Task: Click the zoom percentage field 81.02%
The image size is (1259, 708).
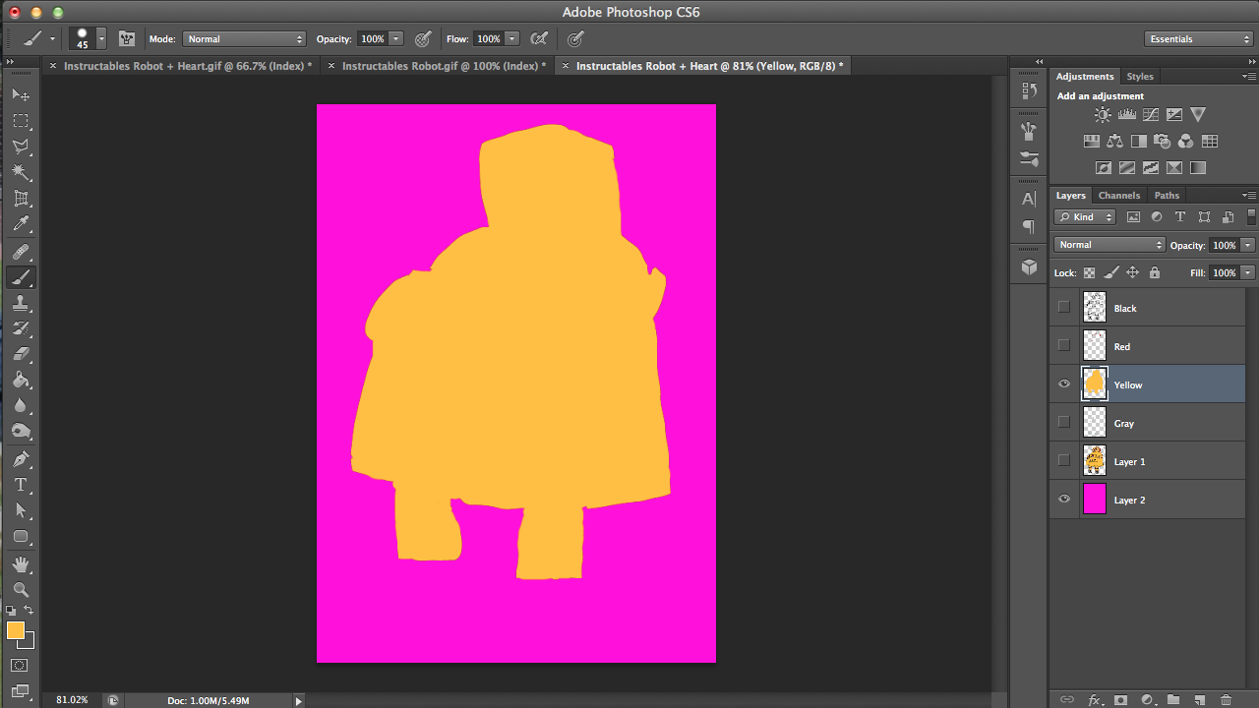Action: (x=72, y=700)
